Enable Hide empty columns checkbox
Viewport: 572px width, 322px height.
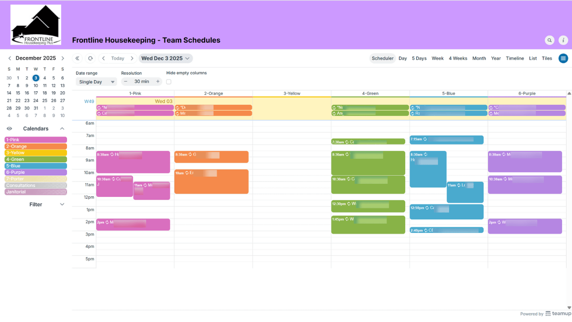point(168,82)
